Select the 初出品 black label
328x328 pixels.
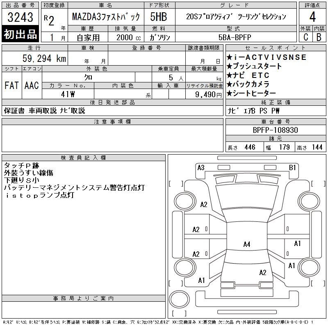(20, 34)
